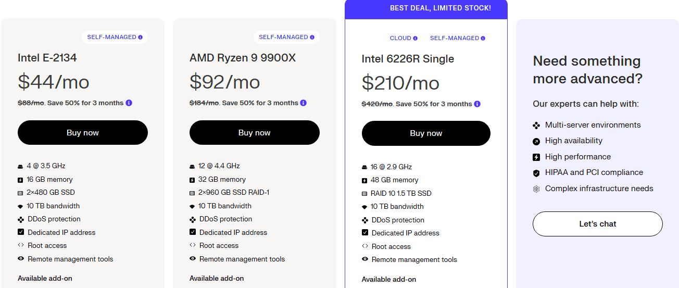
Task: Click storage icon beside 2×960 GB SSD RAID-1
Action: (192, 193)
